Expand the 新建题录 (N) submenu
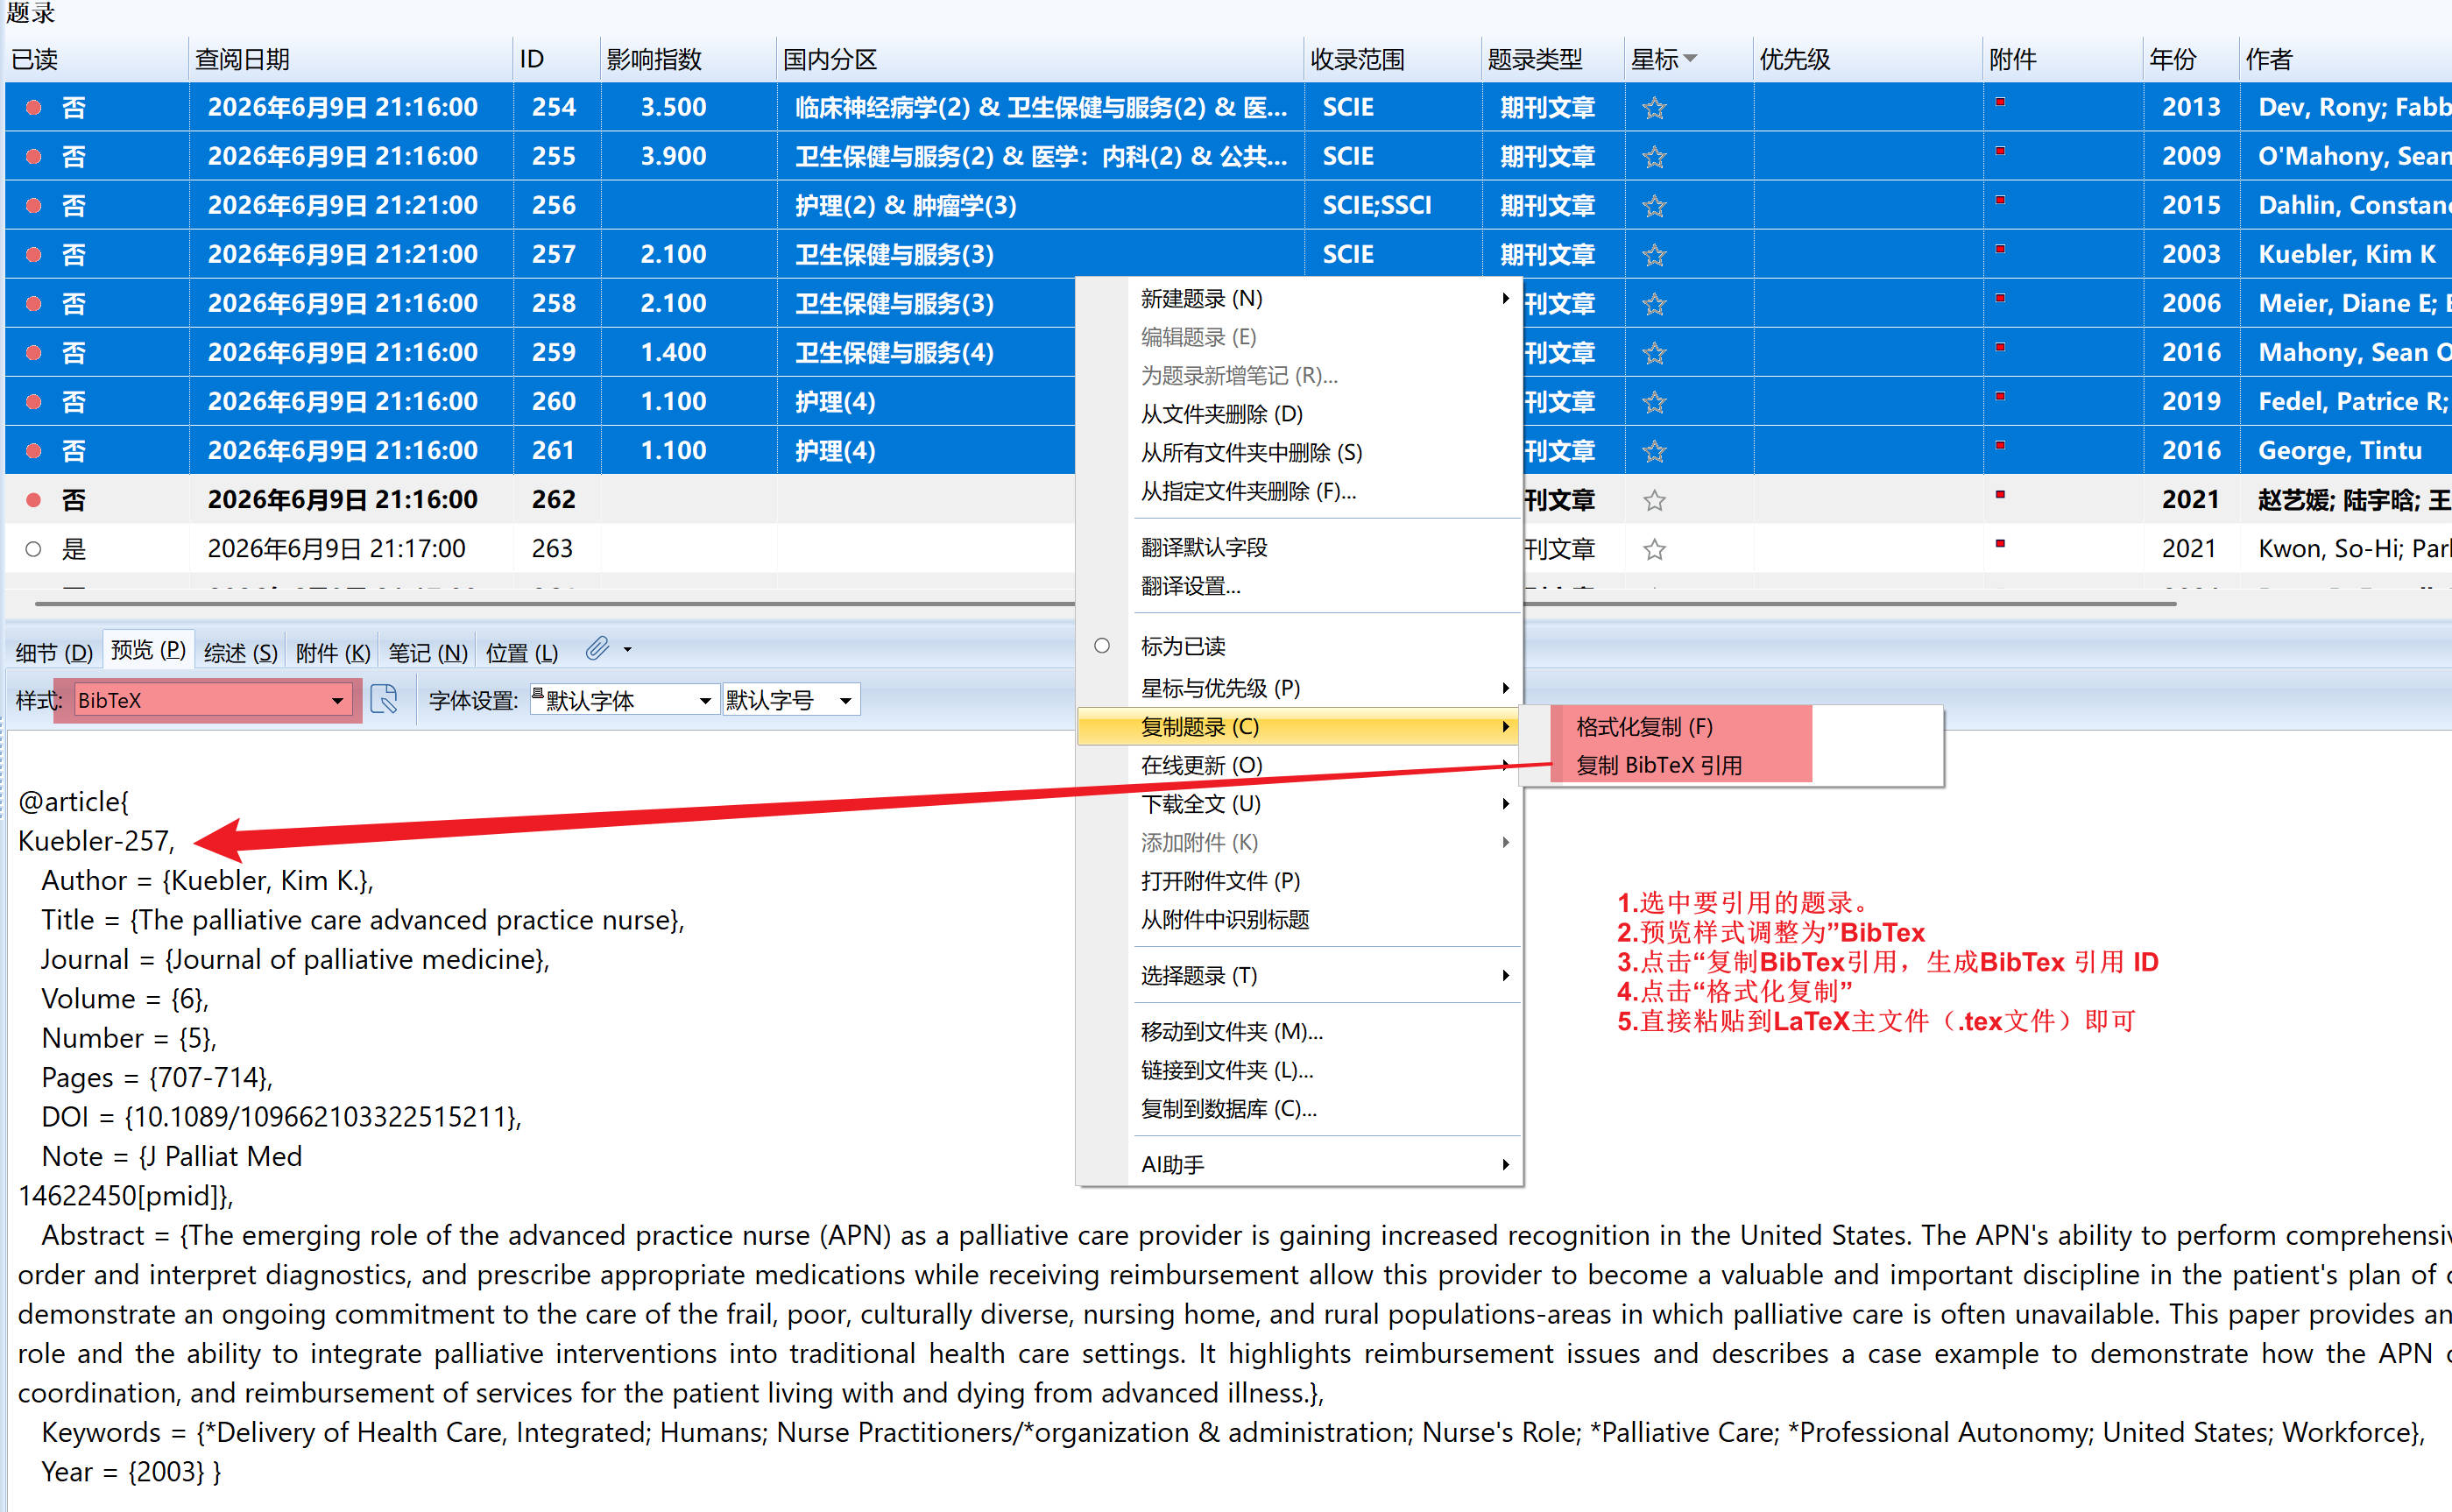The image size is (2452, 1512). [x=1300, y=298]
